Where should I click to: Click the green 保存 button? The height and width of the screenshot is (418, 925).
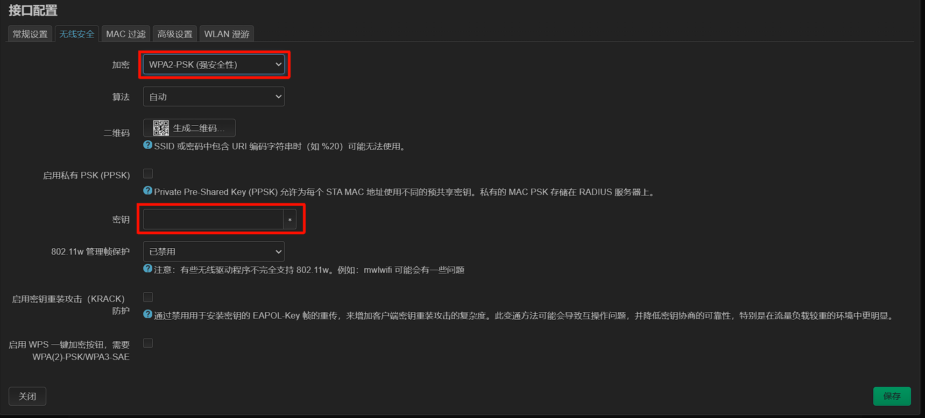tap(892, 396)
